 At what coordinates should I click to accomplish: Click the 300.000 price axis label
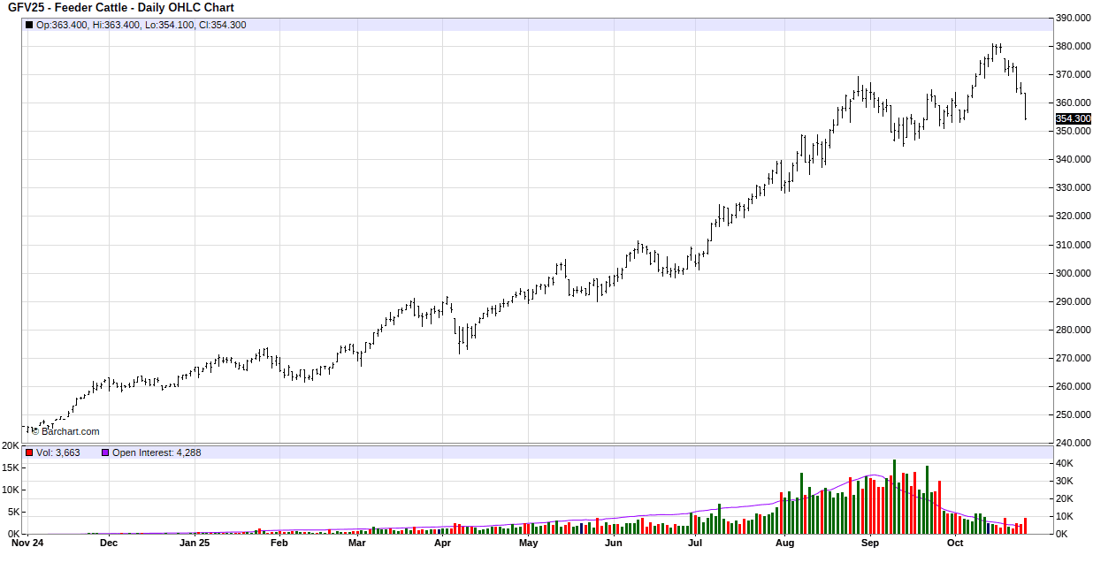[1073, 273]
